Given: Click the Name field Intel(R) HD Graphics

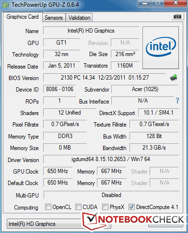Looking at the screenshot, I should (91, 31).
